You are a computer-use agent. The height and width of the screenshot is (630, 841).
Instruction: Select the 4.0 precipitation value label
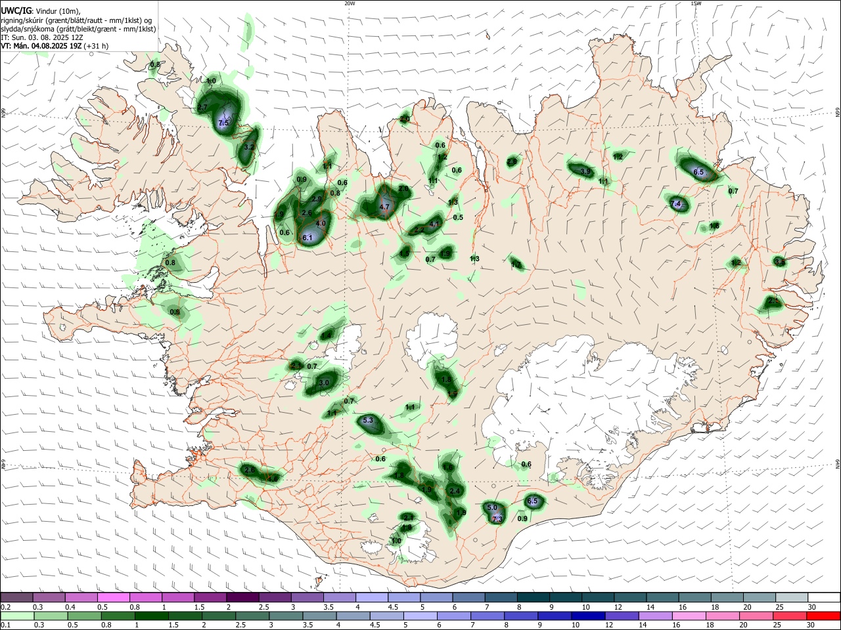(321, 224)
